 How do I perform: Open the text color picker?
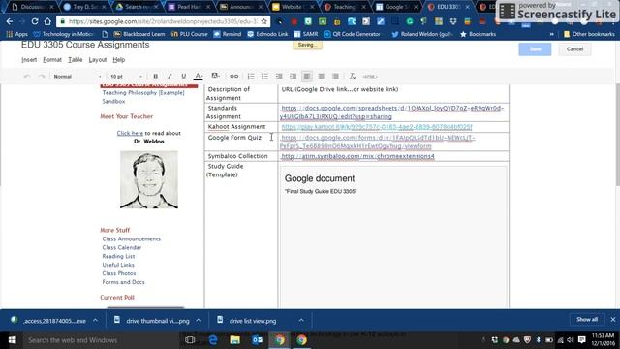[199, 76]
